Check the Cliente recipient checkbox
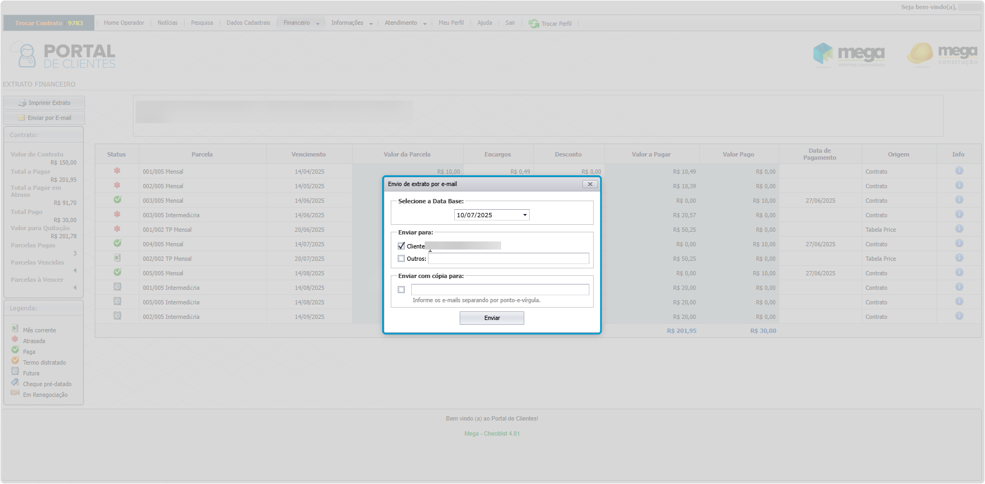985x484 pixels. (401, 246)
